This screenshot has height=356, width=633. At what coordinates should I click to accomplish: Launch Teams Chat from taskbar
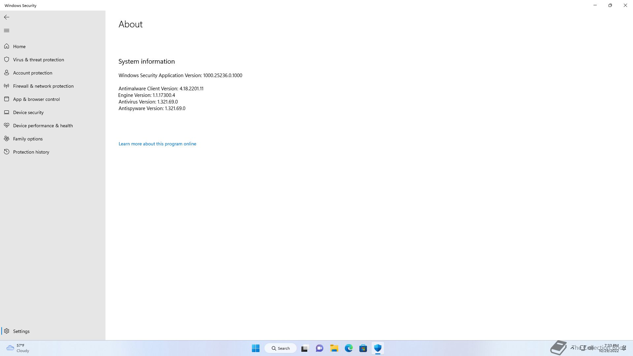point(319,348)
